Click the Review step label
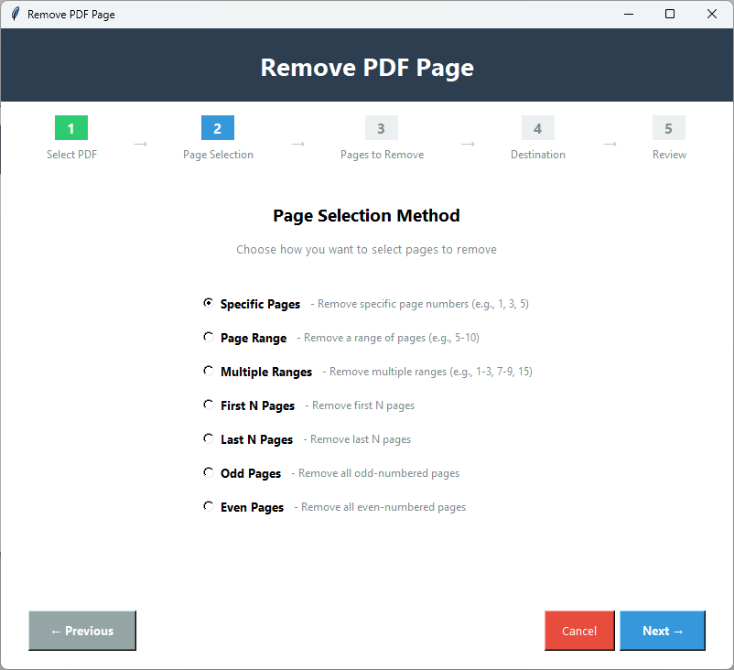The width and height of the screenshot is (734, 670). point(669,154)
